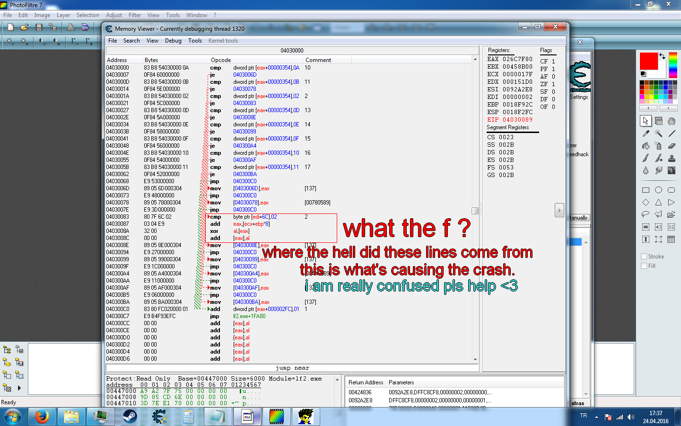This screenshot has height=426, width=681.
Task: Show next palette colors with right arrow
Action: tap(668, 108)
